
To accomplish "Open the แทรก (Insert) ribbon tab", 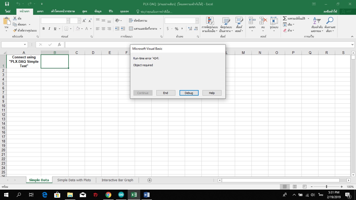I will point(40,11).
